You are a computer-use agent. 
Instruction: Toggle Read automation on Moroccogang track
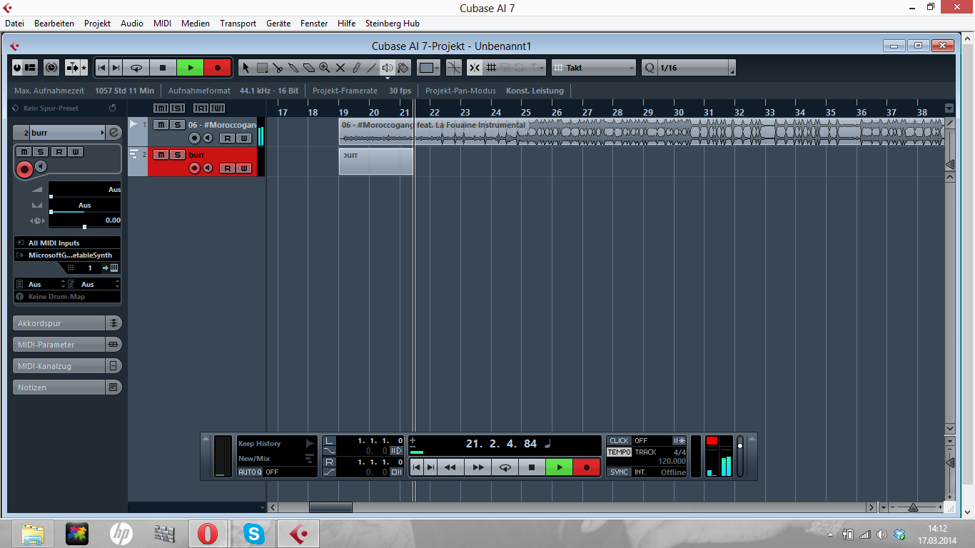click(x=226, y=138)
